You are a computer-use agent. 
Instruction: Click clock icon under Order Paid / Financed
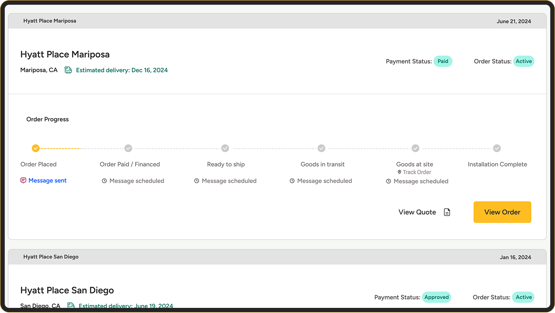pos(104,181)
